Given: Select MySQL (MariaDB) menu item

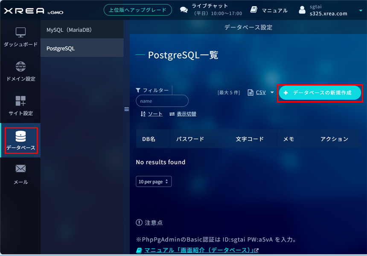Looking at the screenshot, I should (82, 30).
